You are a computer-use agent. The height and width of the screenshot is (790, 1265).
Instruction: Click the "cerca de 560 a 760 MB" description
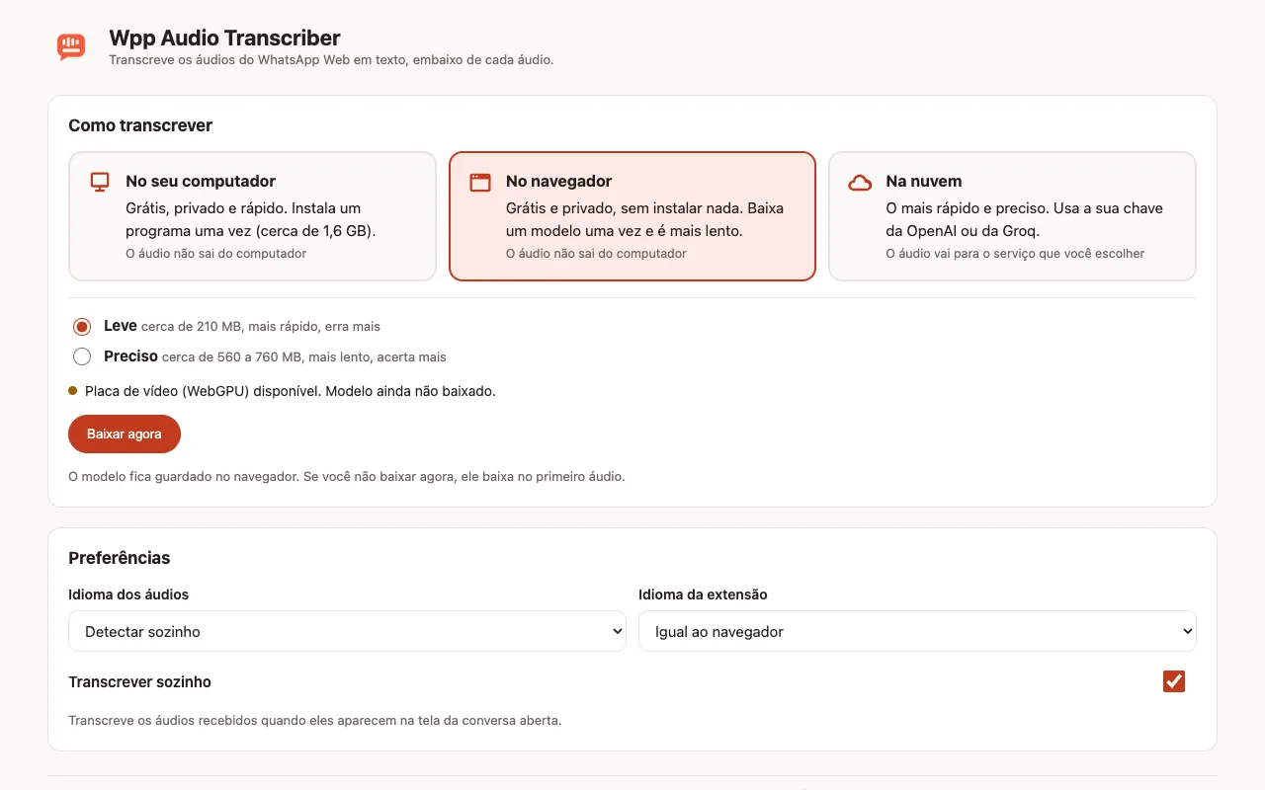[x=304, y=356]
